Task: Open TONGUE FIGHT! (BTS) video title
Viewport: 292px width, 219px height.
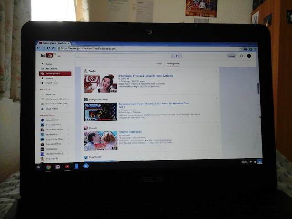Action: pyautogui.click(x=130, y=132)
